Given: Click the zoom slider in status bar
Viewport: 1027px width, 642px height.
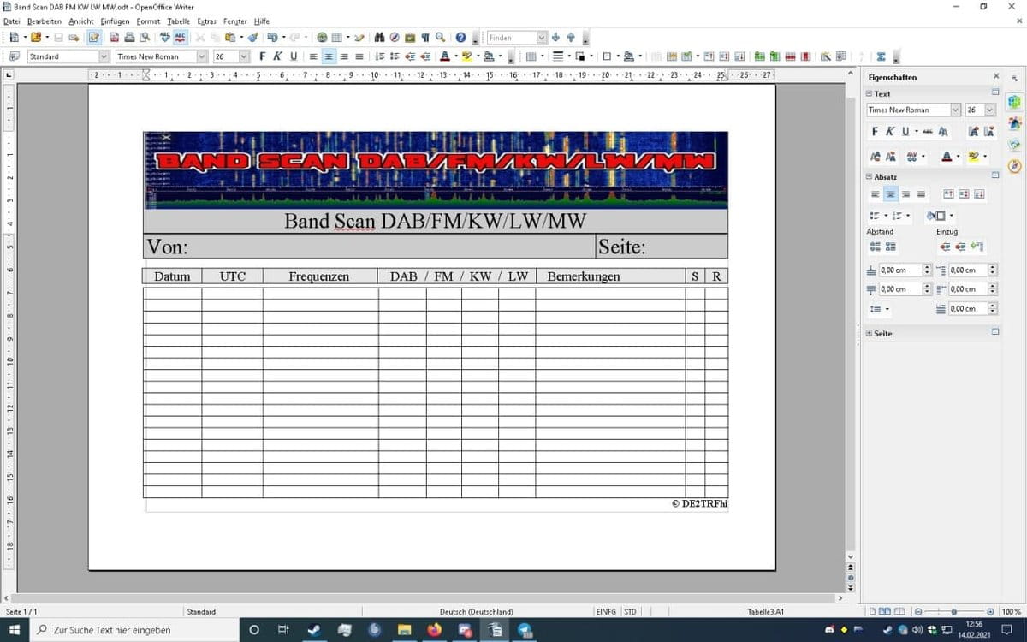Looking at the screenshot, I should coord(954,612).
